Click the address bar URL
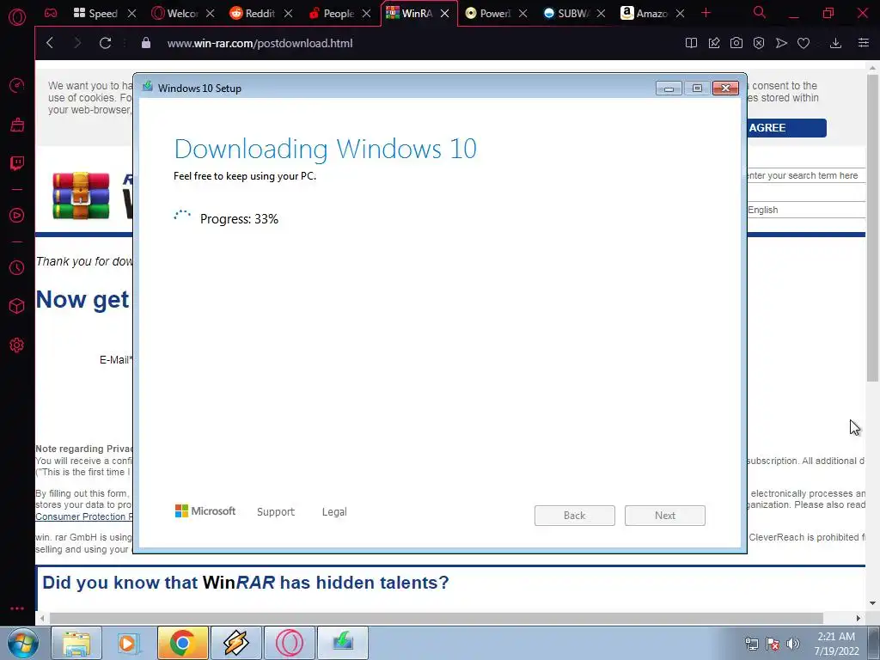Screen dimensions: 880x660 point(260,43)
